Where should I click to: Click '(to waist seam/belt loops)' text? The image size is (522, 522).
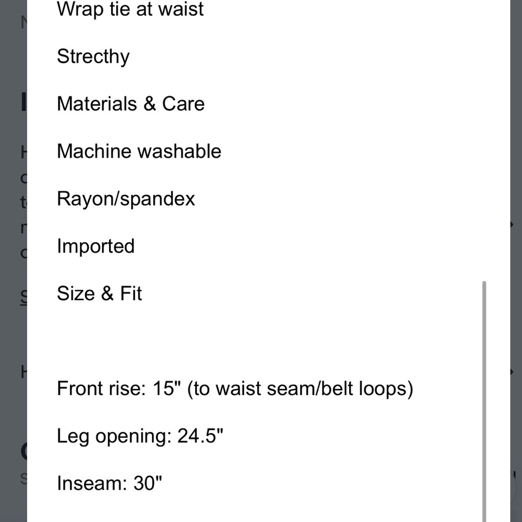(300, 388)
